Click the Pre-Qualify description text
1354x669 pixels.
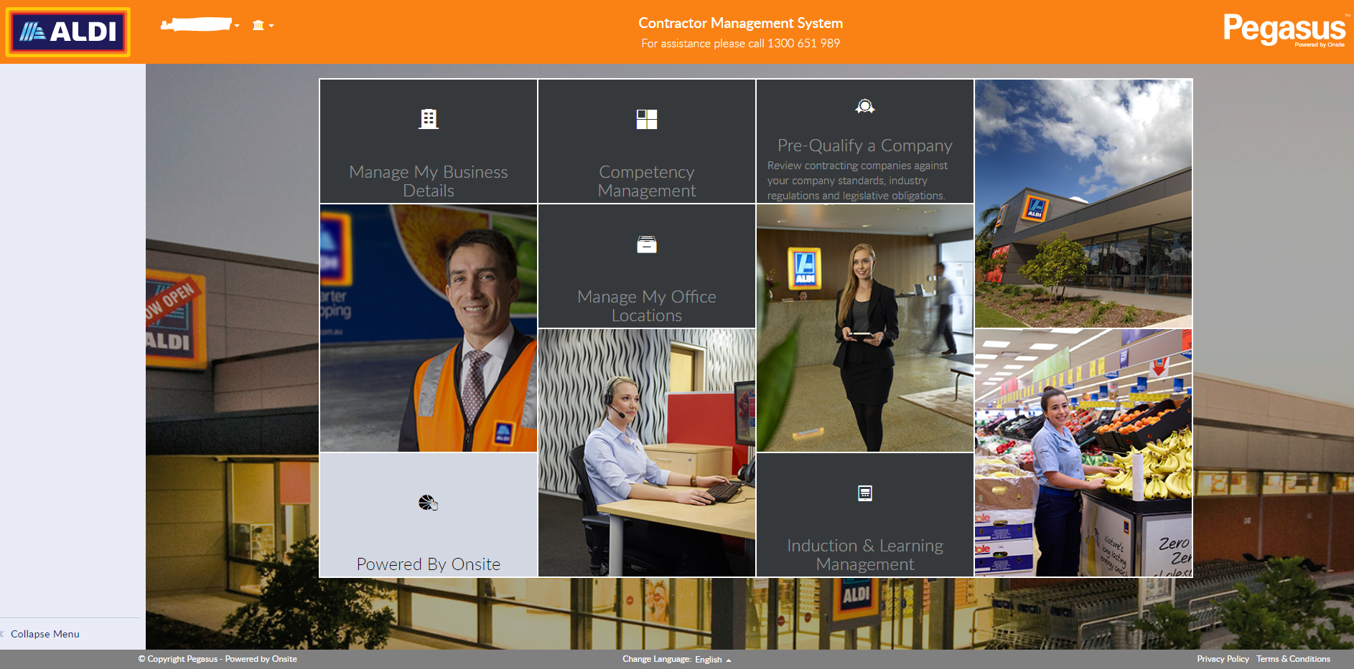click(857, 181)
